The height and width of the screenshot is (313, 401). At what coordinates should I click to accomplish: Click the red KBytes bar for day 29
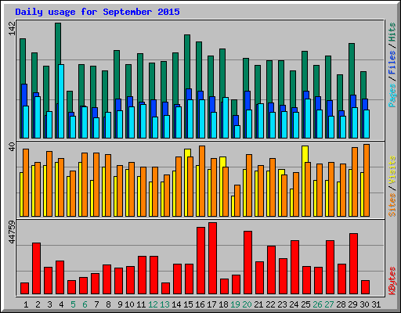[353, 264]
